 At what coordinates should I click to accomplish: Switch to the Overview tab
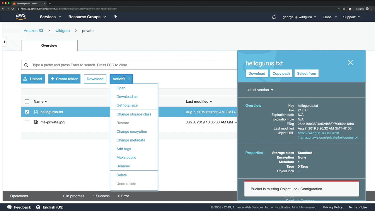(x=49, y=45)
